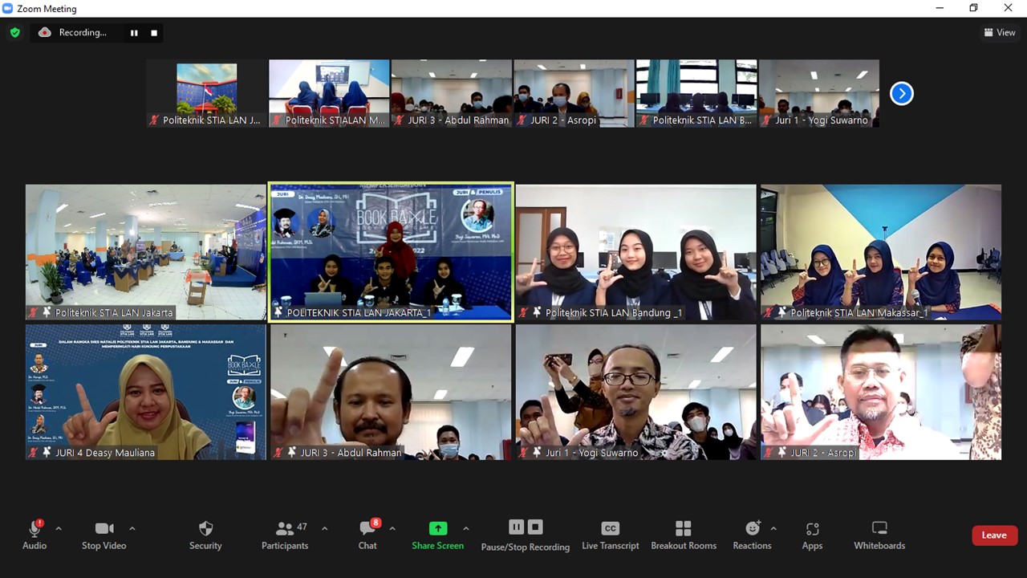Image resolution: width=1027 pixels, height=578 pixels.
Task: Open the Participants panel
Action: (x=284, y=535)
